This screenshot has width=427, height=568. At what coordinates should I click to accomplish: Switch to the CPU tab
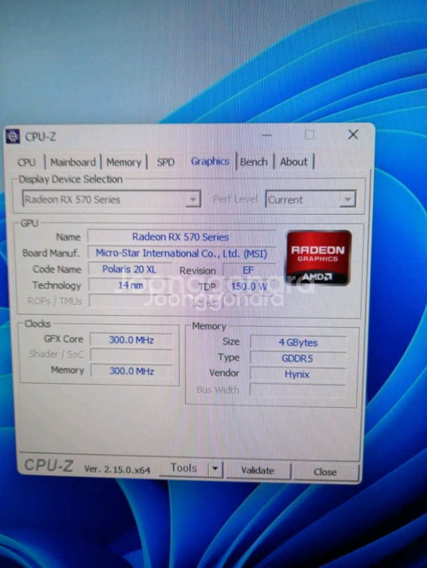coord(26,162)
